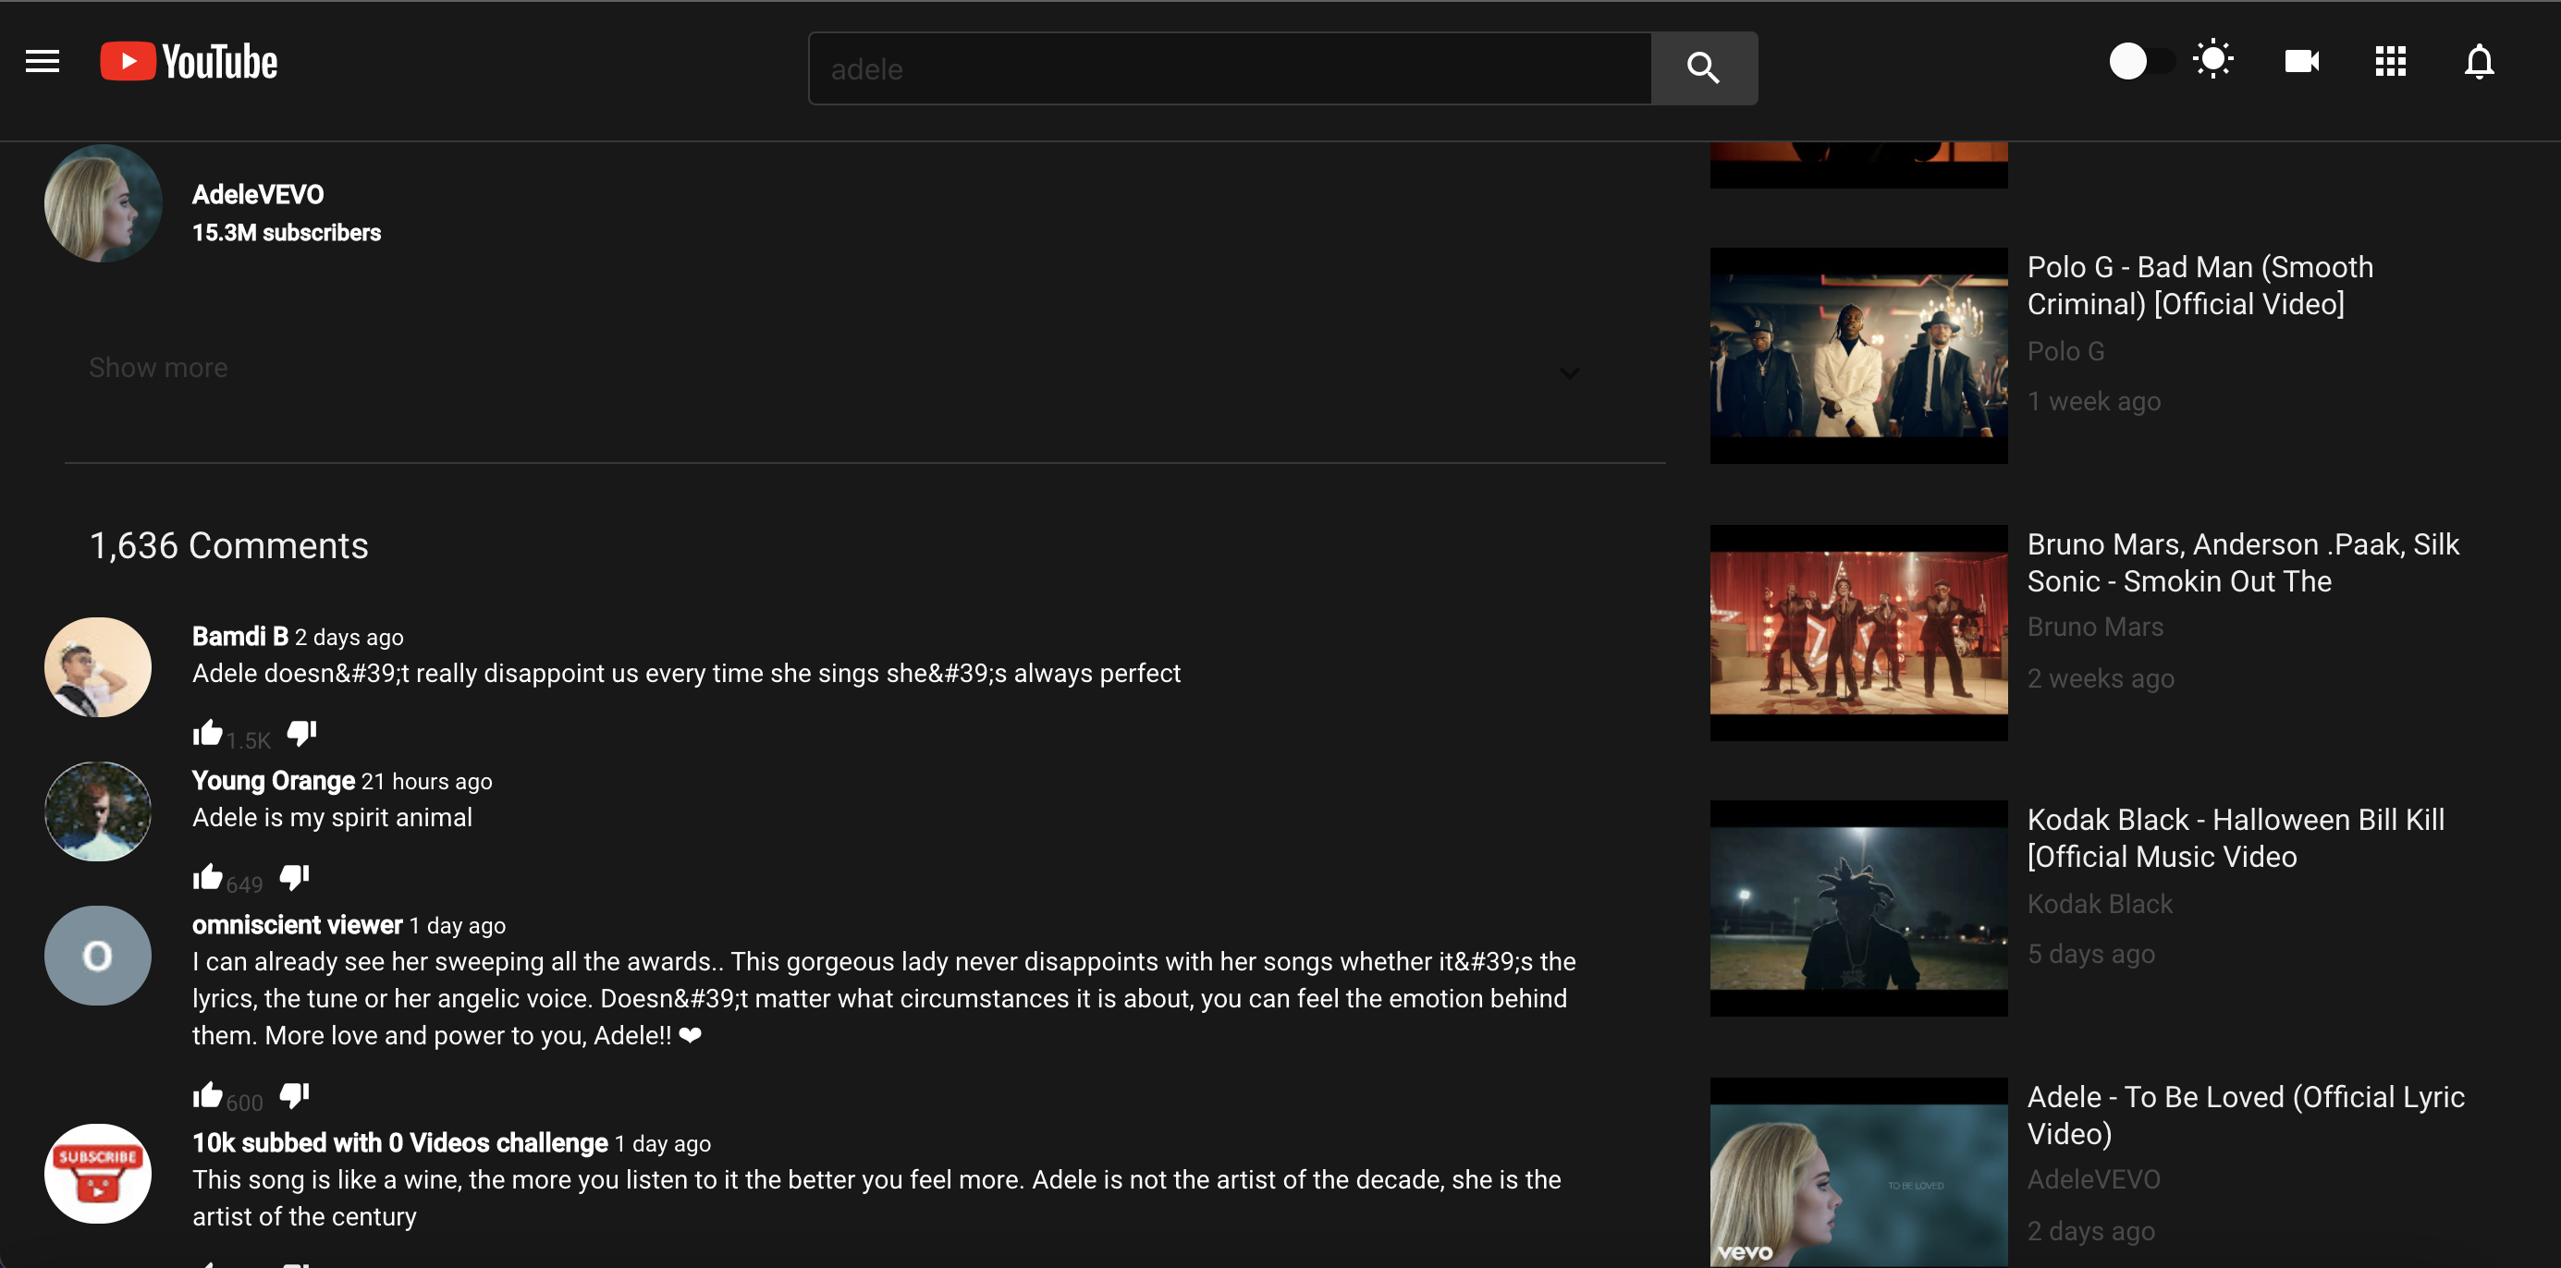Open the YouTube apps grid icon

[x=2390, y=61]
